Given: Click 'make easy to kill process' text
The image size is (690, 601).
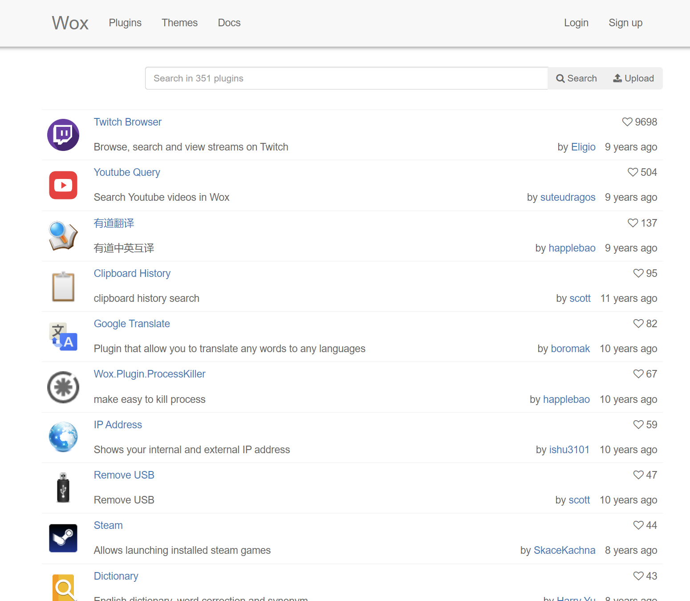Looking at the screenshot, I should tap(150, 399).
